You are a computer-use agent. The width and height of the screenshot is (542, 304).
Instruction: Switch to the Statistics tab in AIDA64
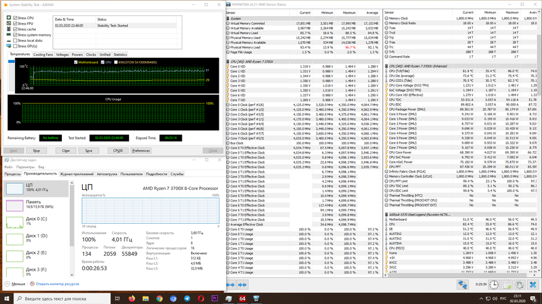pyautogui.click(x=120, y=54)
